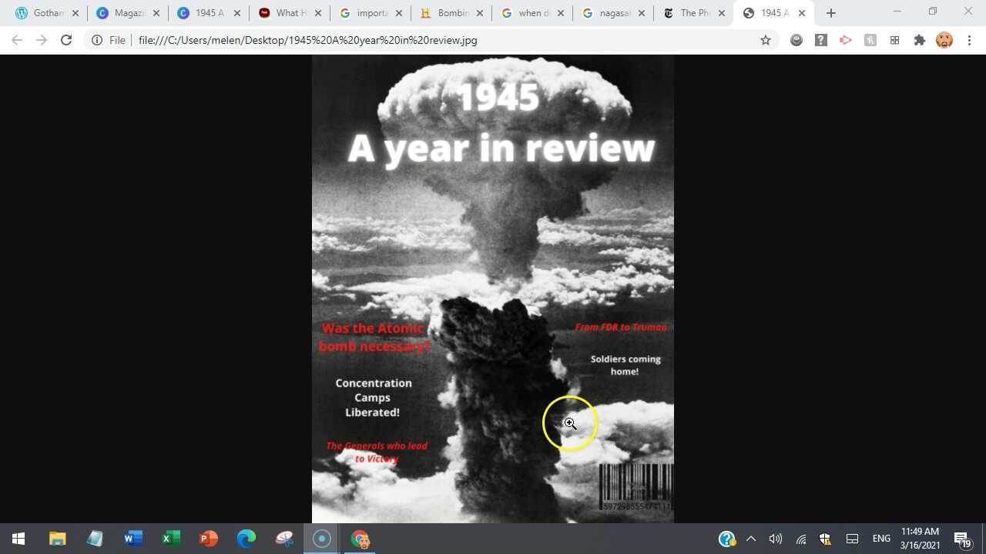Open the volume control from the tray
Screen dimensions: 986x554
click(776, 538)
